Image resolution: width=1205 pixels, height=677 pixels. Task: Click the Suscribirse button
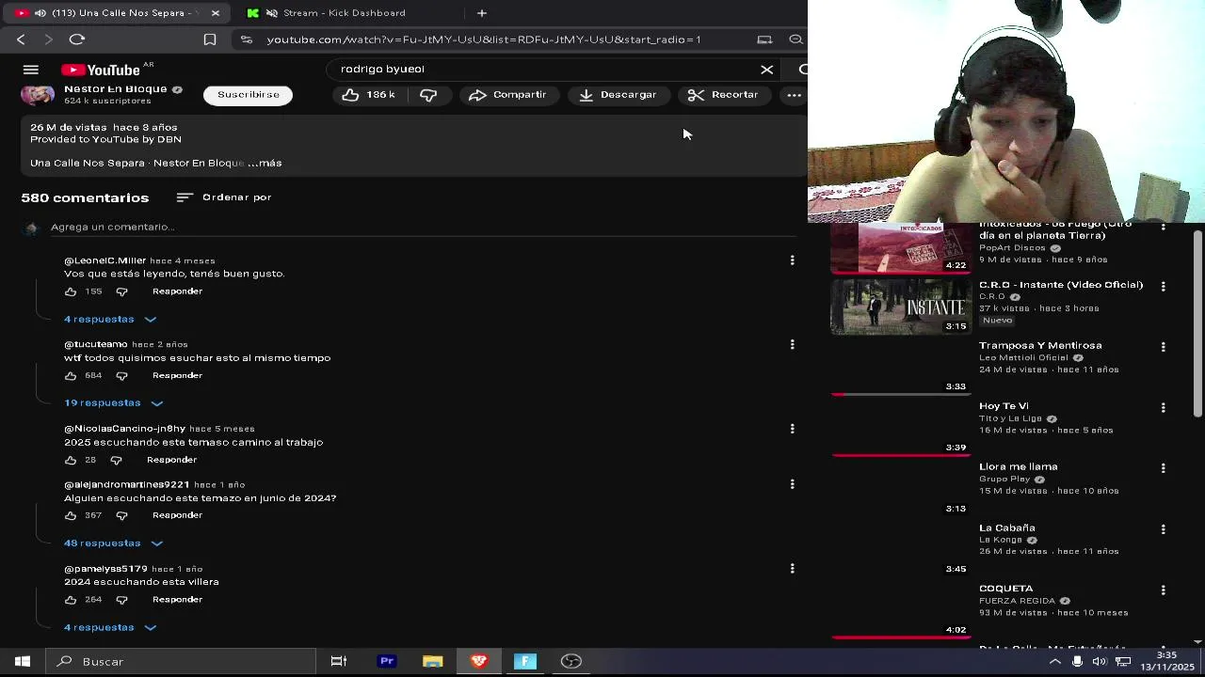(x=249, y=95)
